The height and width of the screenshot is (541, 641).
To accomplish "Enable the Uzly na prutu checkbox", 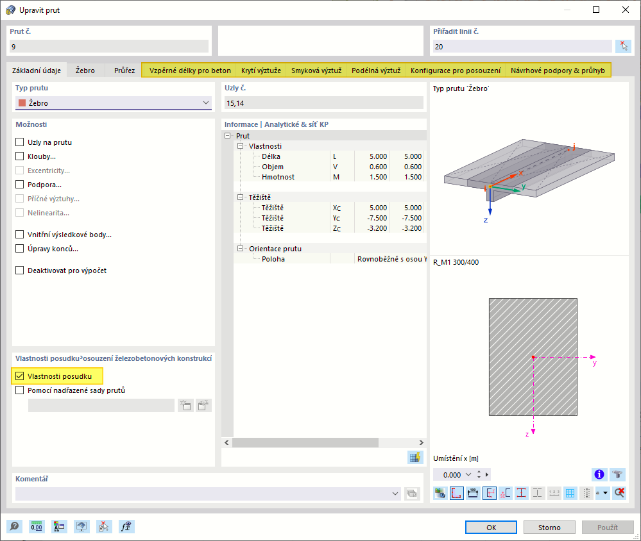I will (20, 142).
